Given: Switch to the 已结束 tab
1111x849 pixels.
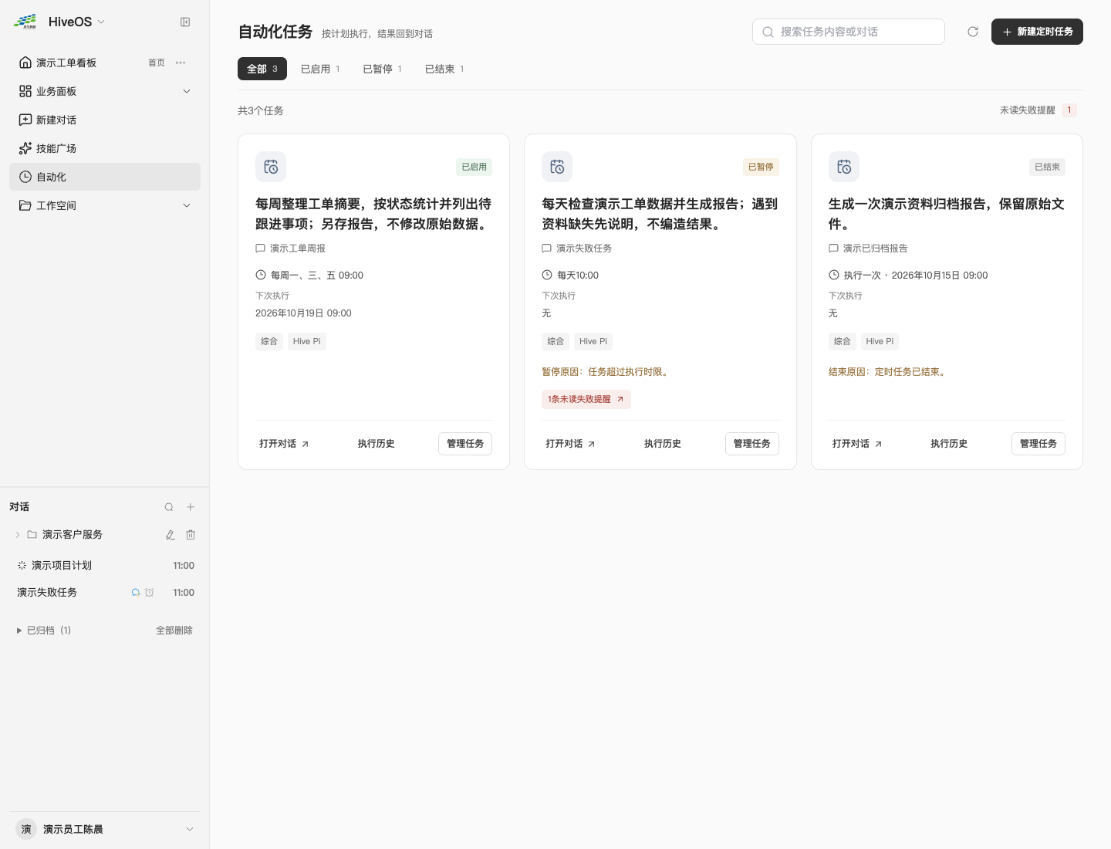Looking at the screenshot, I should click(x=444, y=69).
